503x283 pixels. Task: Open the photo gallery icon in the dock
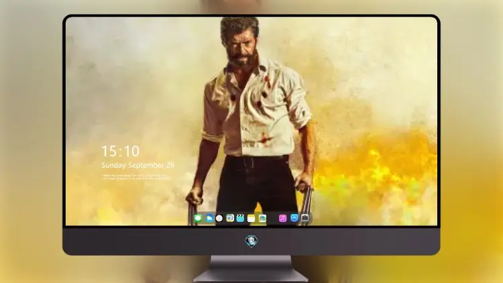(262, 219)
